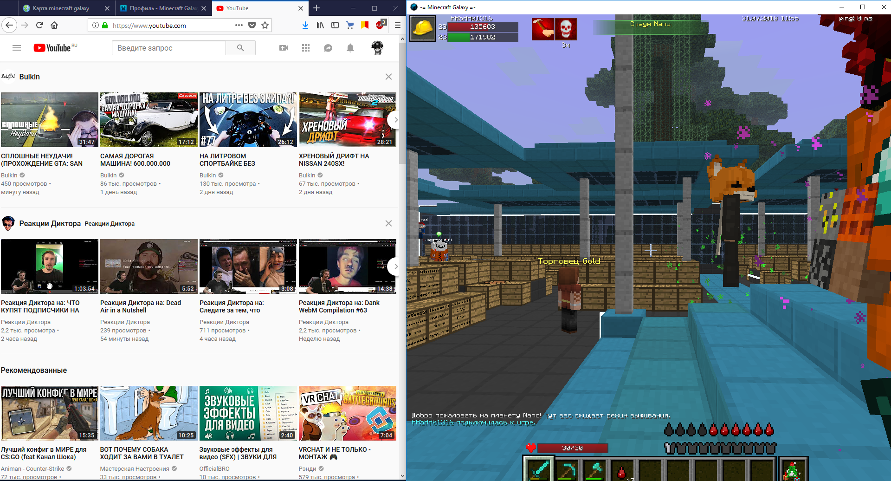This screenshot has height=481, width=891.
Task: Open Firefox downloads arrow
Action: 305,25
